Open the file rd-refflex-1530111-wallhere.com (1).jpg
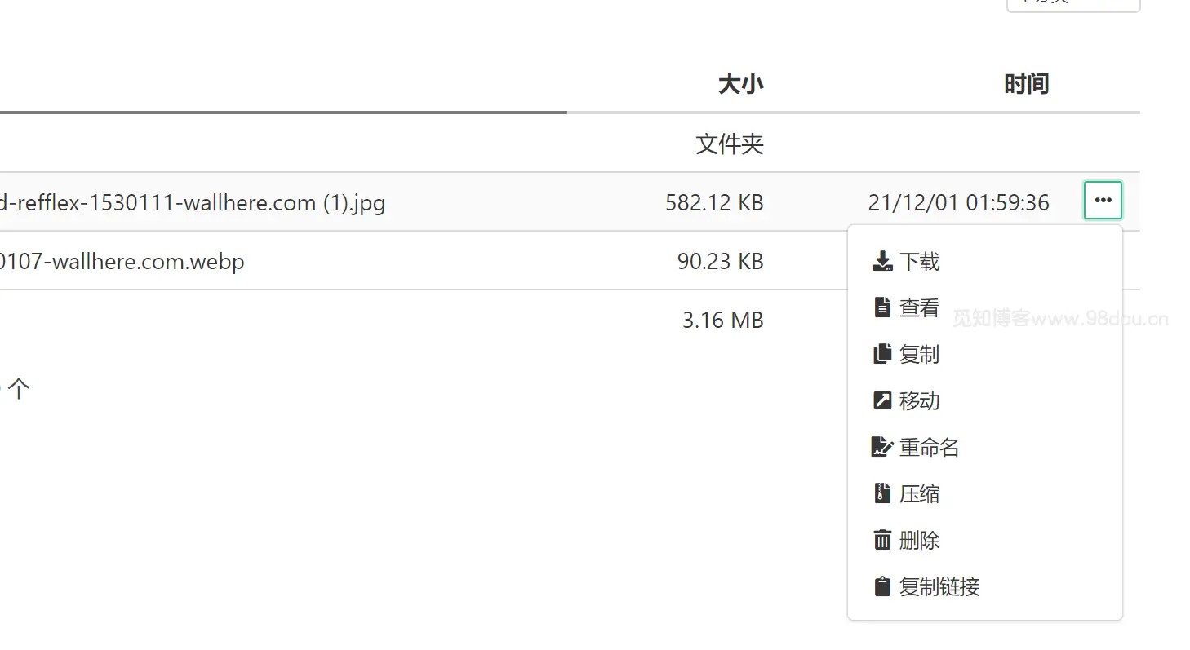Viewport: 1190px width, 650px height. click(192, 202)
